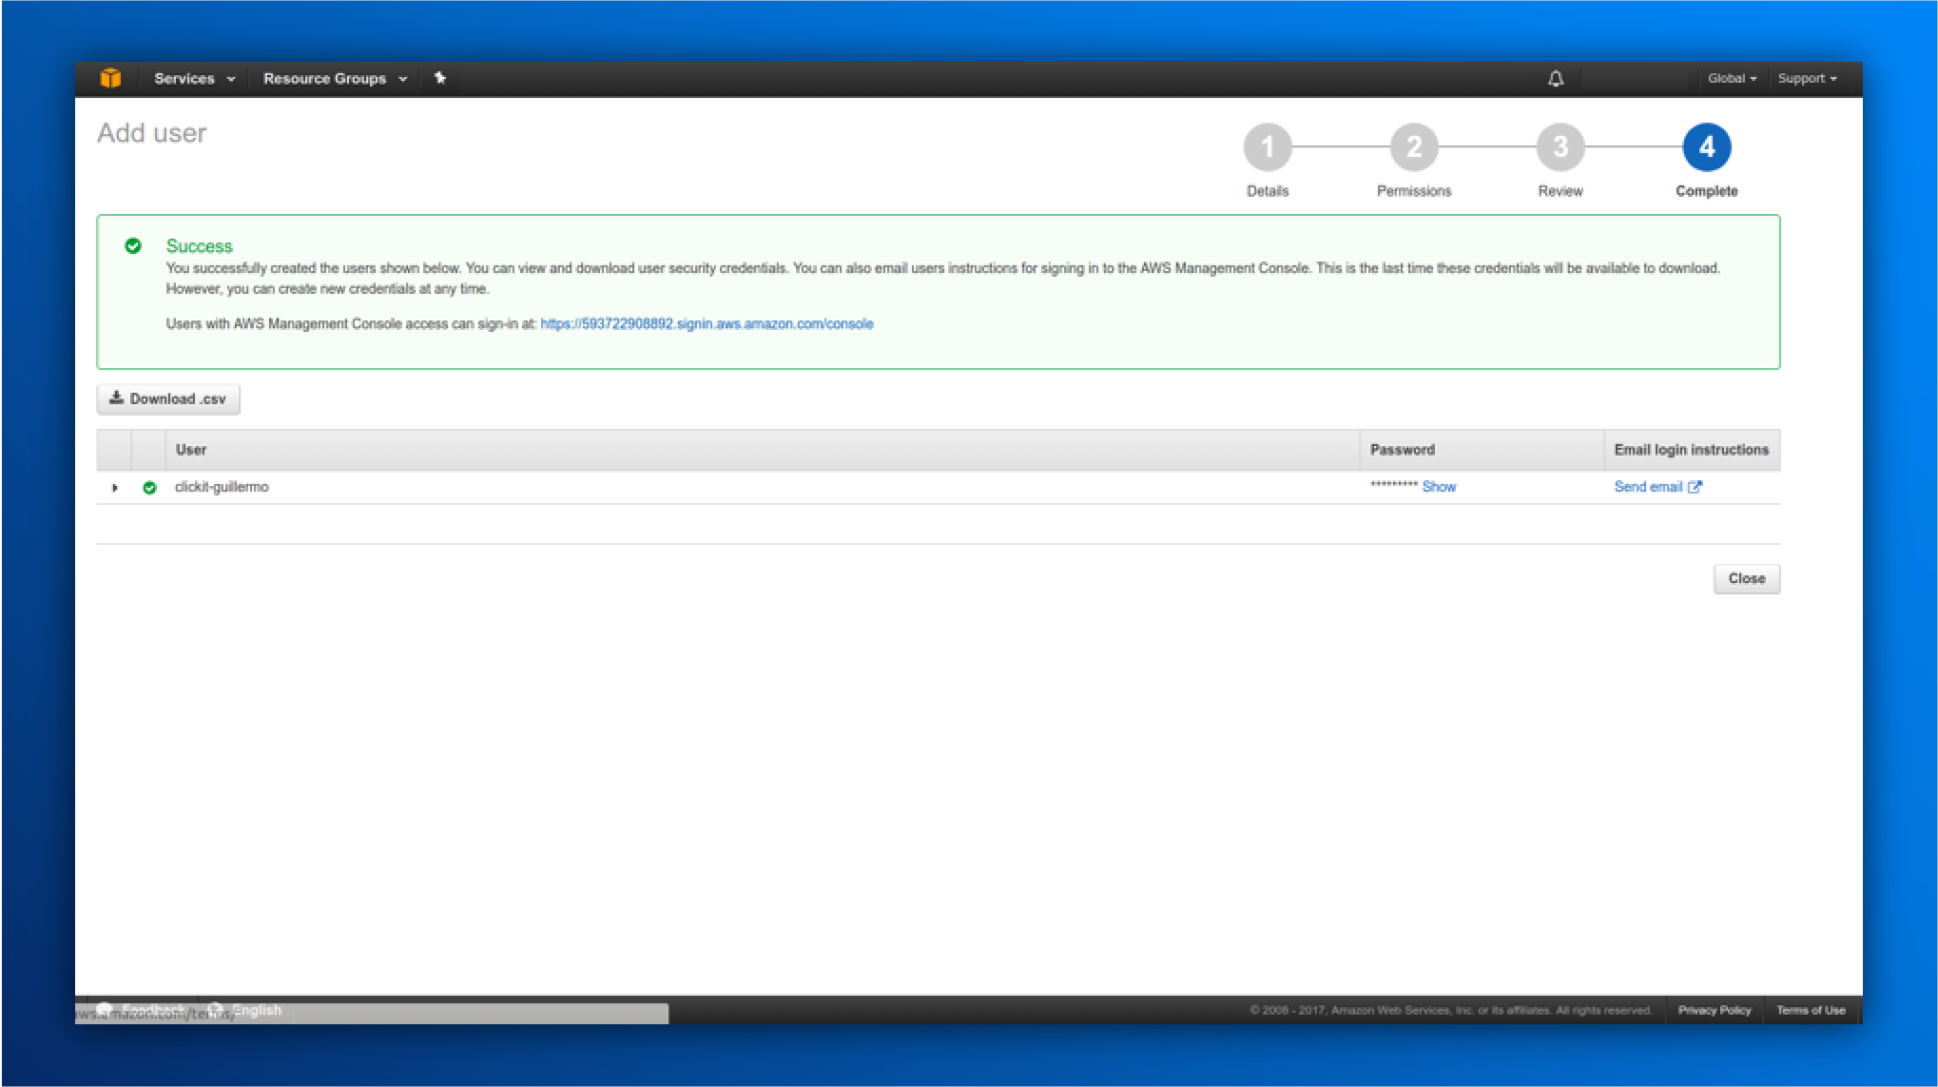Screen dimensions: 1938x1087
Task: Open the console sign-in URL link
Action: click(x=707, y=324)
